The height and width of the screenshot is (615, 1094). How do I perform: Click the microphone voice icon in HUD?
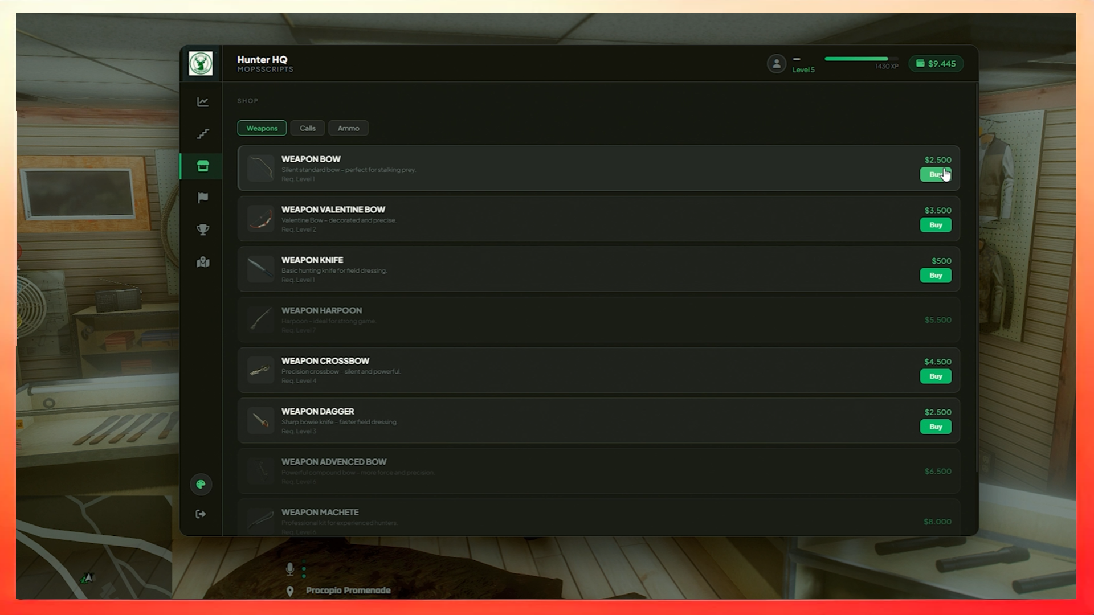(x=290, y=568)
